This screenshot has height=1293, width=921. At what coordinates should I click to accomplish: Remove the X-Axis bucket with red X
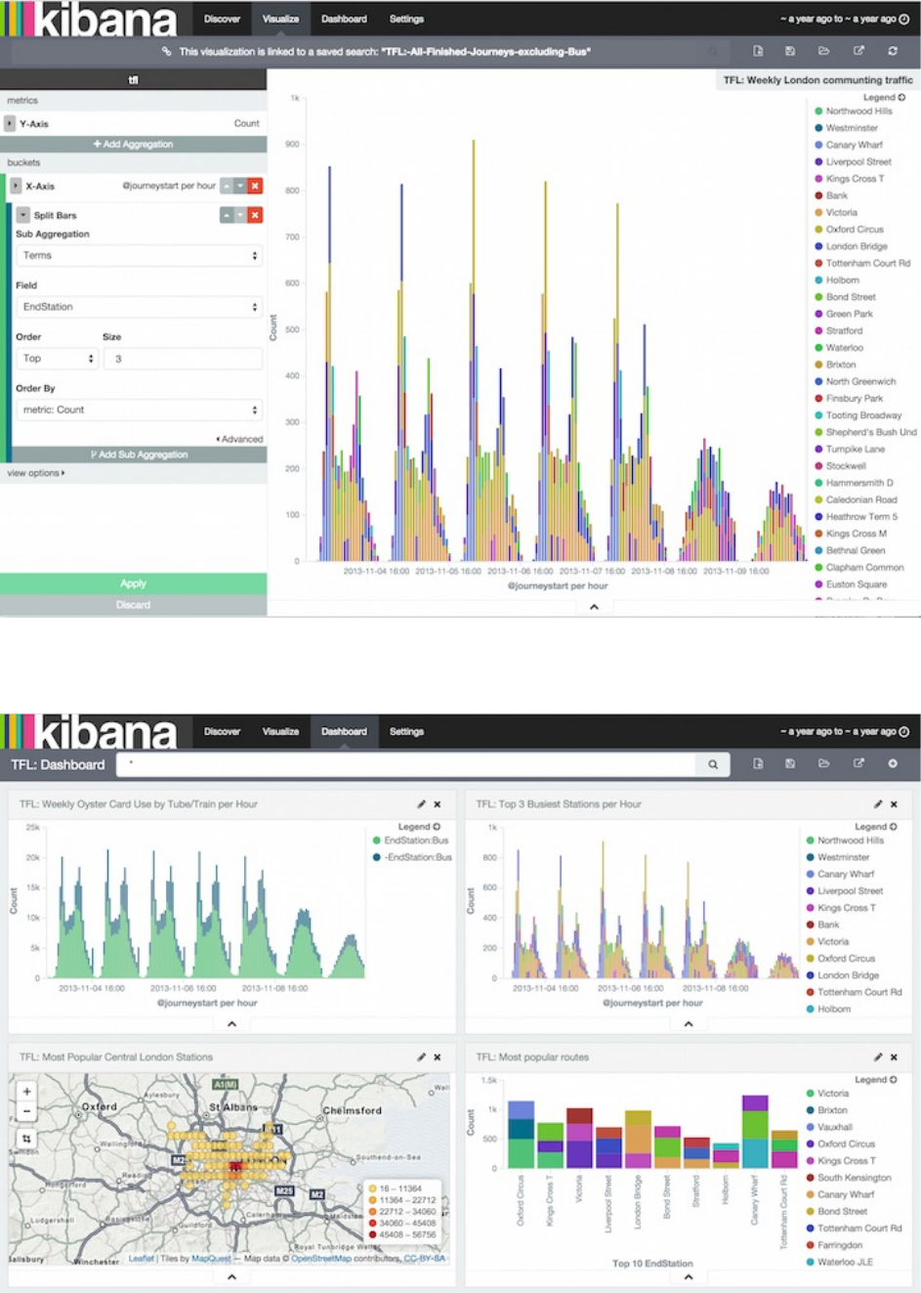(255, 186)
